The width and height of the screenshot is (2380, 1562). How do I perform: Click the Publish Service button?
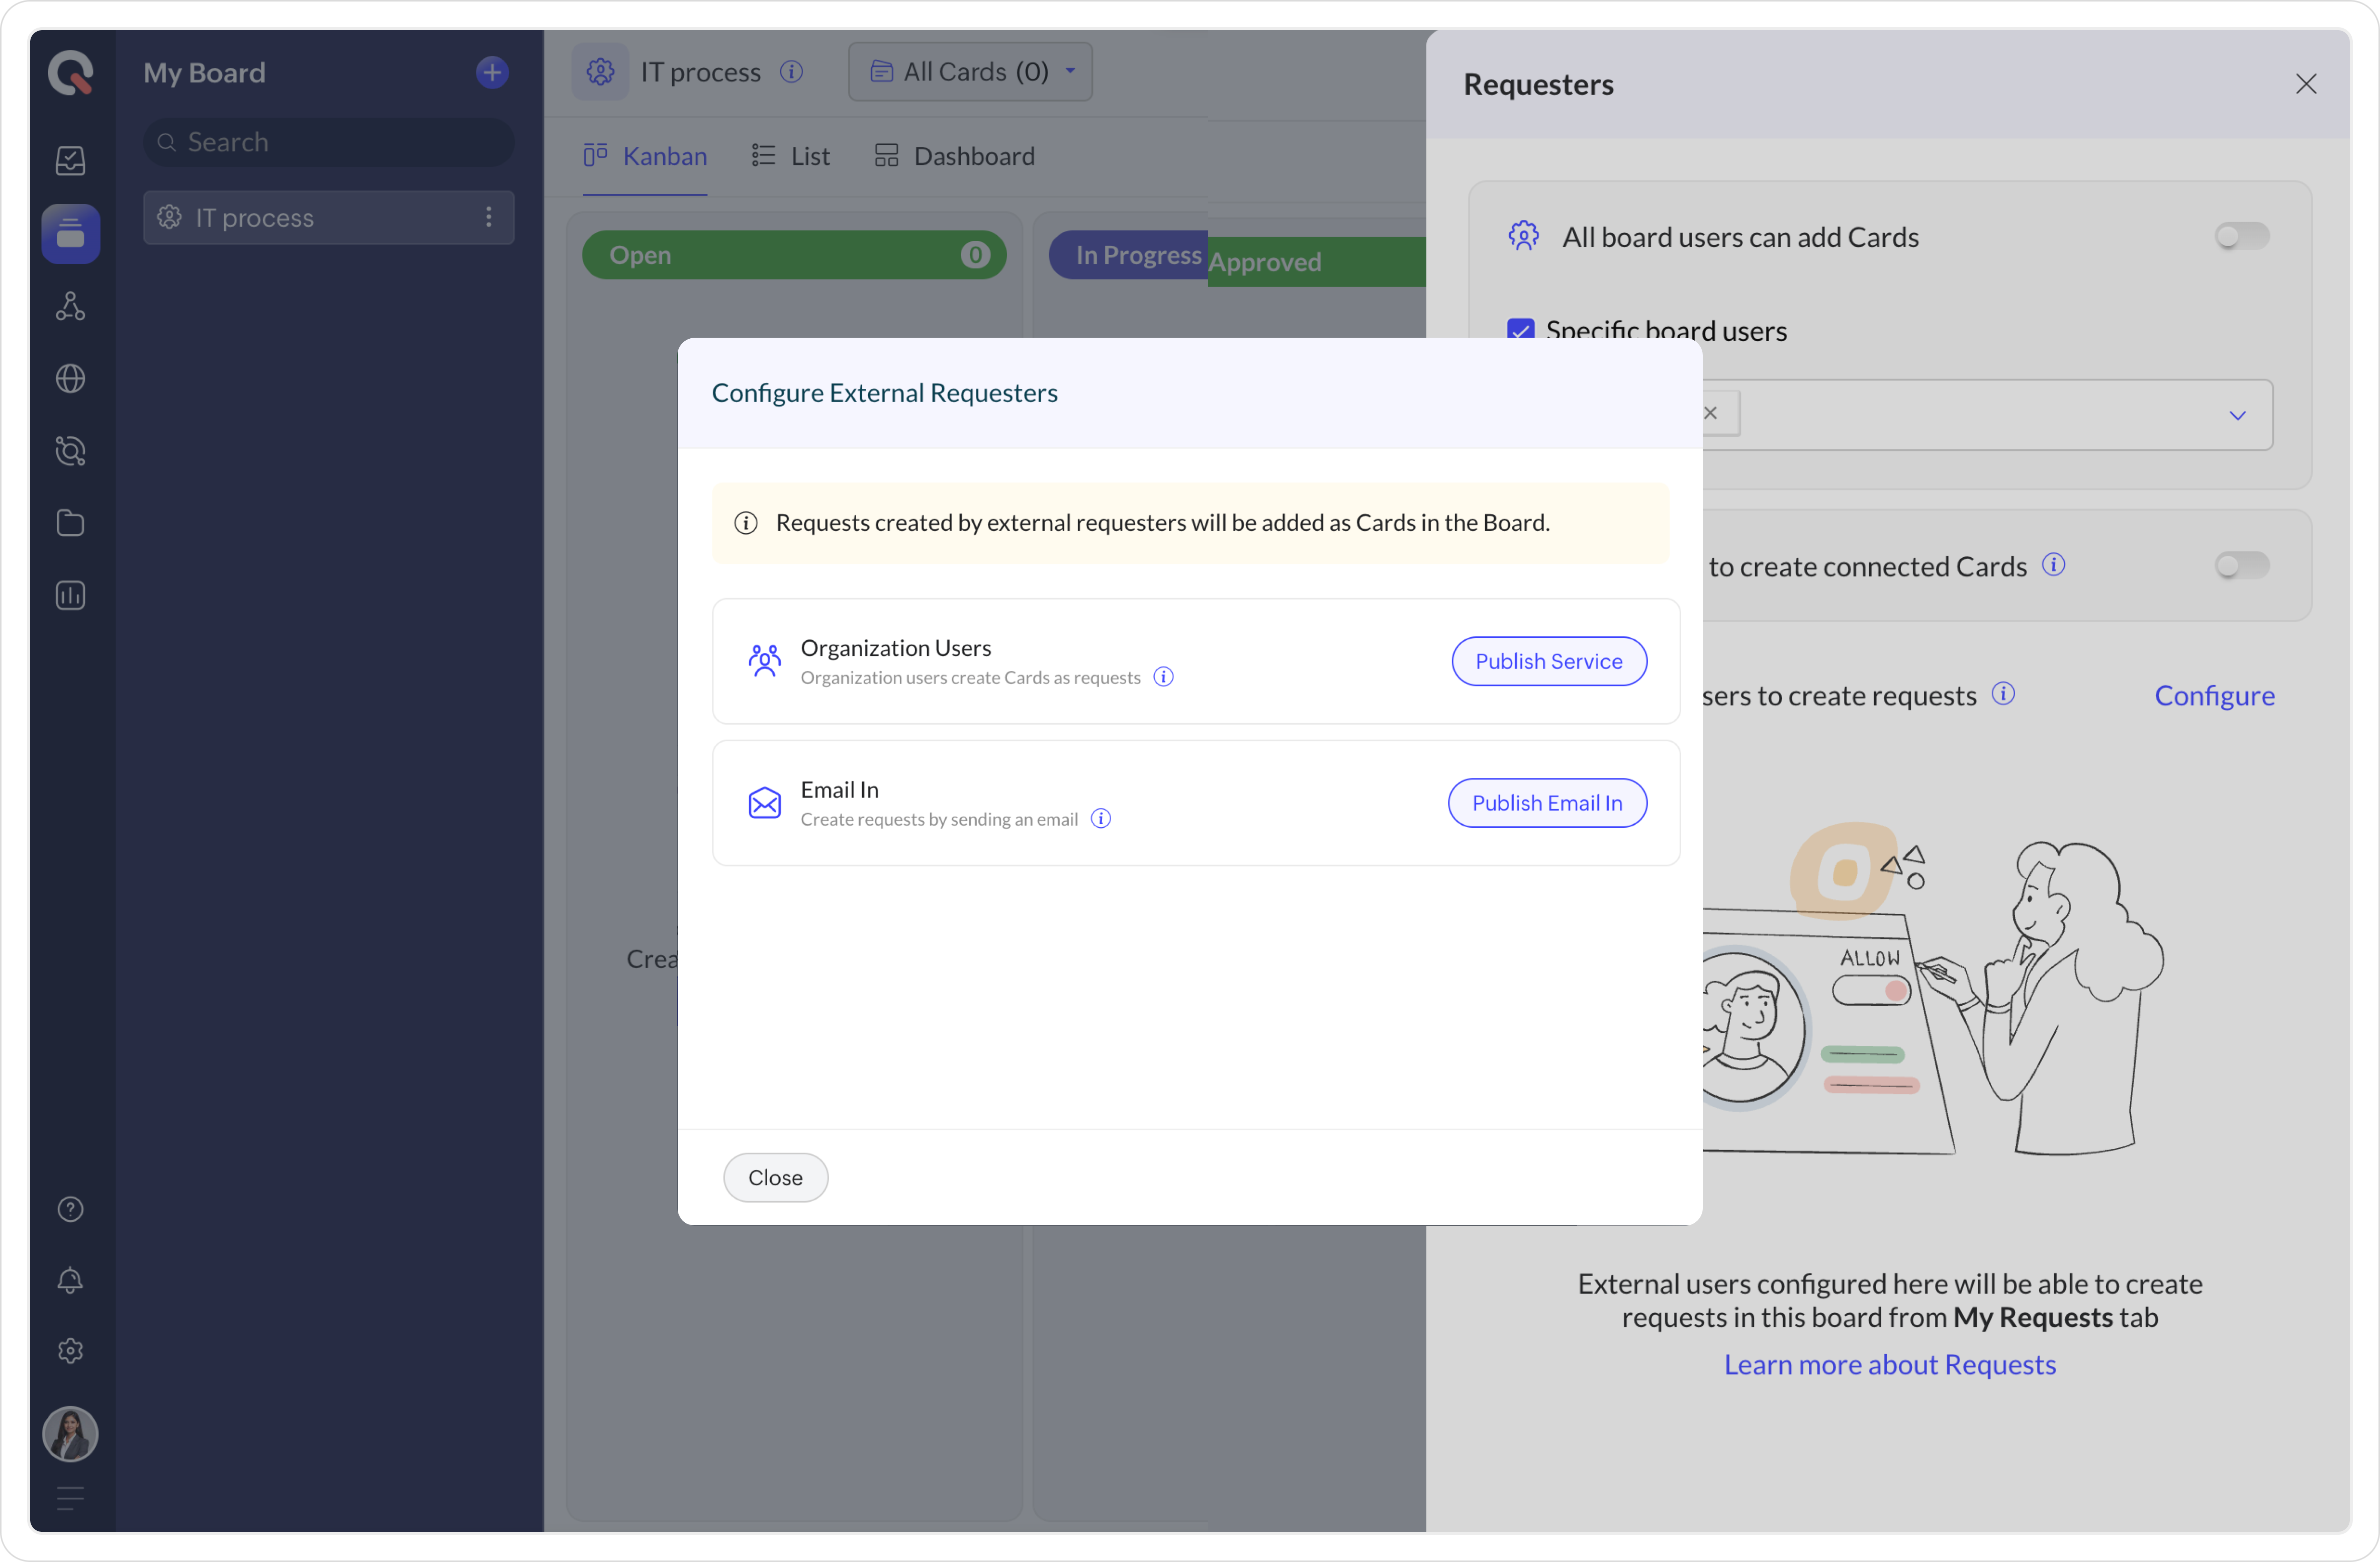tap(1548, 661)
